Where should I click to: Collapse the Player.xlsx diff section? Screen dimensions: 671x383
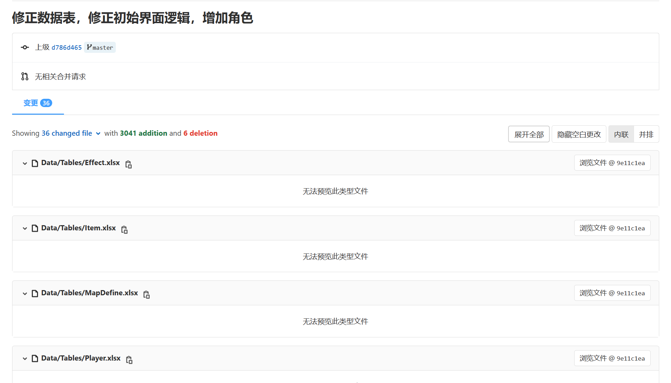(25, 358)
